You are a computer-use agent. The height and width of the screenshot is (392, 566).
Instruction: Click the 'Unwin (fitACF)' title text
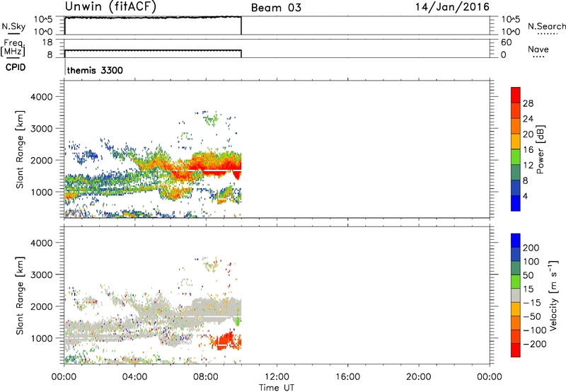[x=110, y=6]
